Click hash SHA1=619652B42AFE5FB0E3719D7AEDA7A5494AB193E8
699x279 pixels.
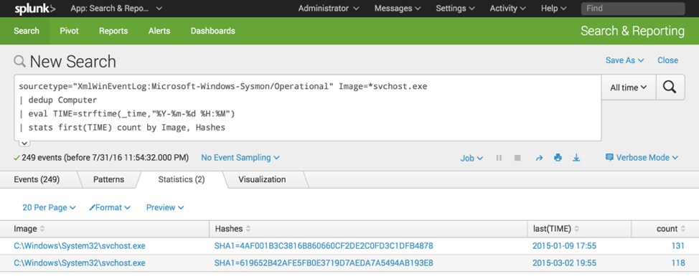coord(324,263)
